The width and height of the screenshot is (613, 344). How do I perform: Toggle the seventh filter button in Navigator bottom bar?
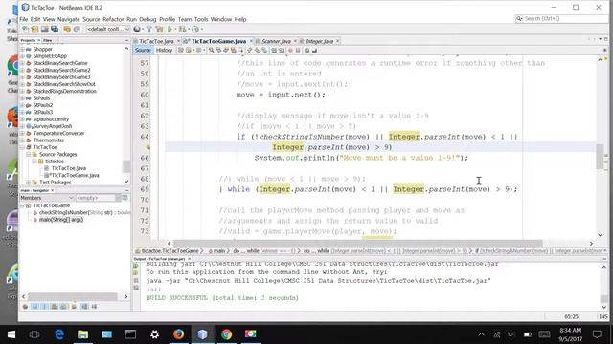click(x=84, y=307)
